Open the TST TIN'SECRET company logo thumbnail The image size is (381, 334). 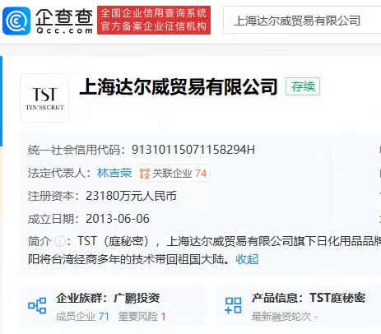coord(44,98)
